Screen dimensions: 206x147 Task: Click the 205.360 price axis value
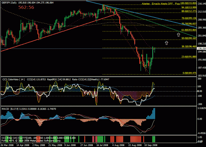(202, 28)
